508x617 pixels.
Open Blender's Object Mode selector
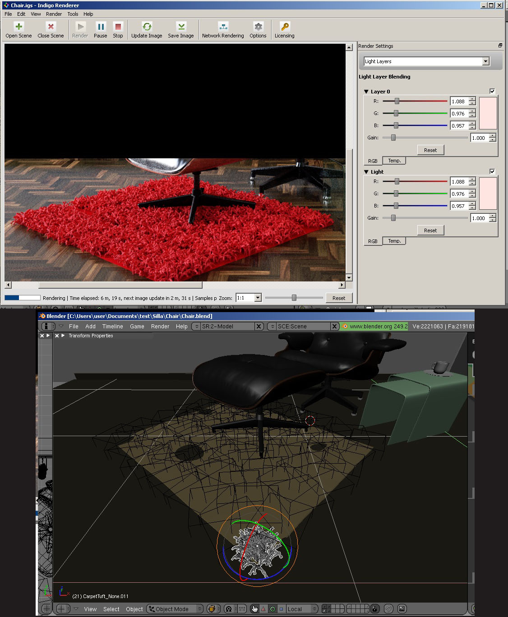click(x=175, y=609)
